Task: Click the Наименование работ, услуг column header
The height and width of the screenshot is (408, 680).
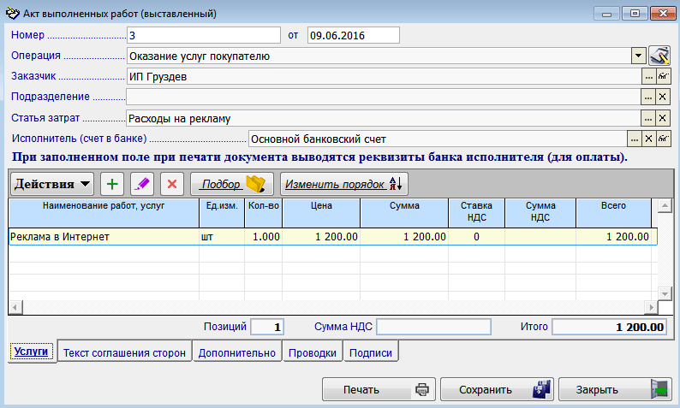Action: click(x=104, y=213)
